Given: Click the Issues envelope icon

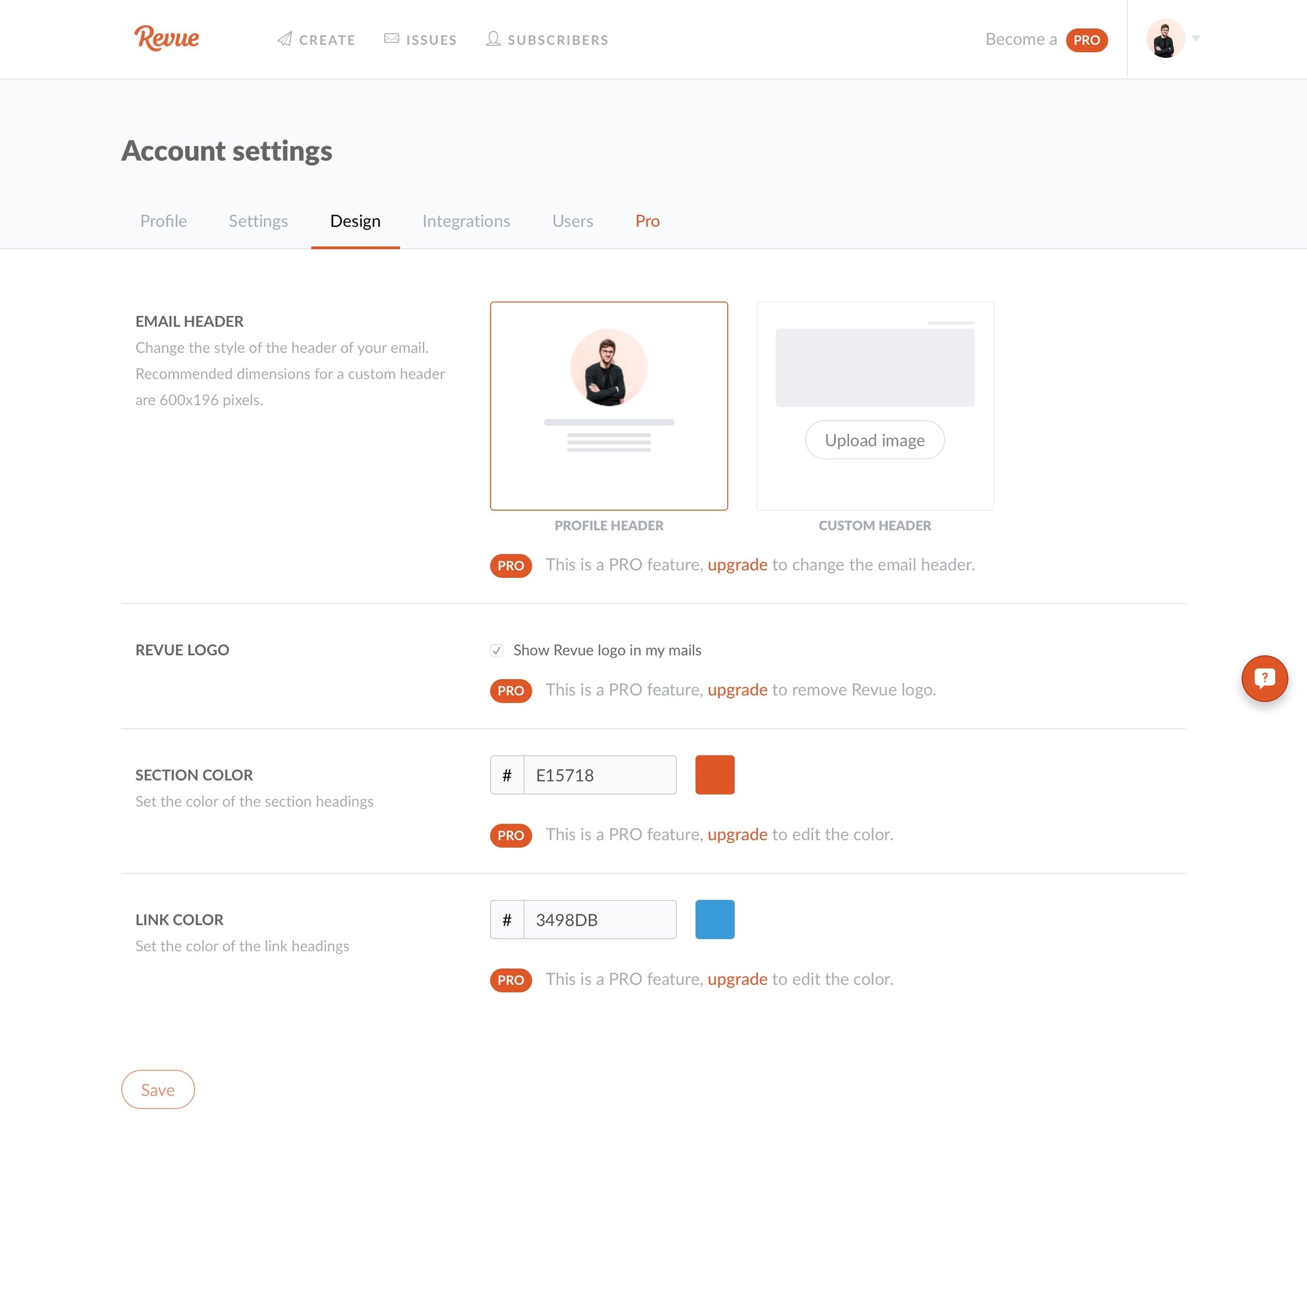Looking at the screenshot, I should pos(391,39).
